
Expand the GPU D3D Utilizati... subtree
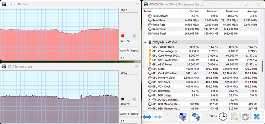(149, 100)
